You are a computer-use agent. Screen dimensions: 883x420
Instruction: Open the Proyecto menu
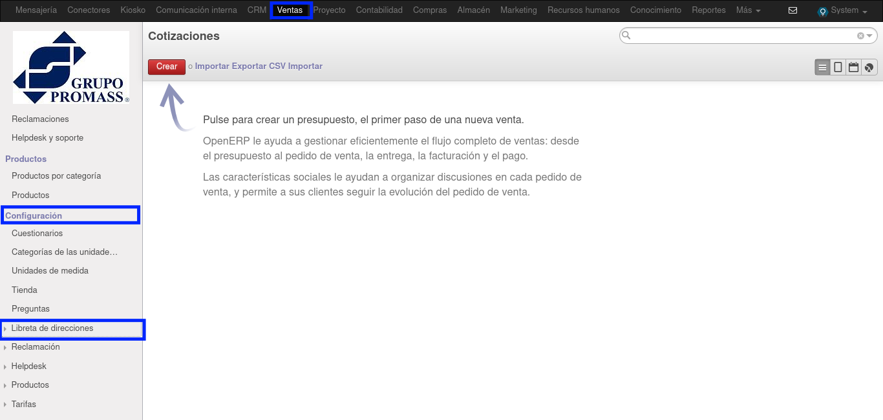pos(329,10)
